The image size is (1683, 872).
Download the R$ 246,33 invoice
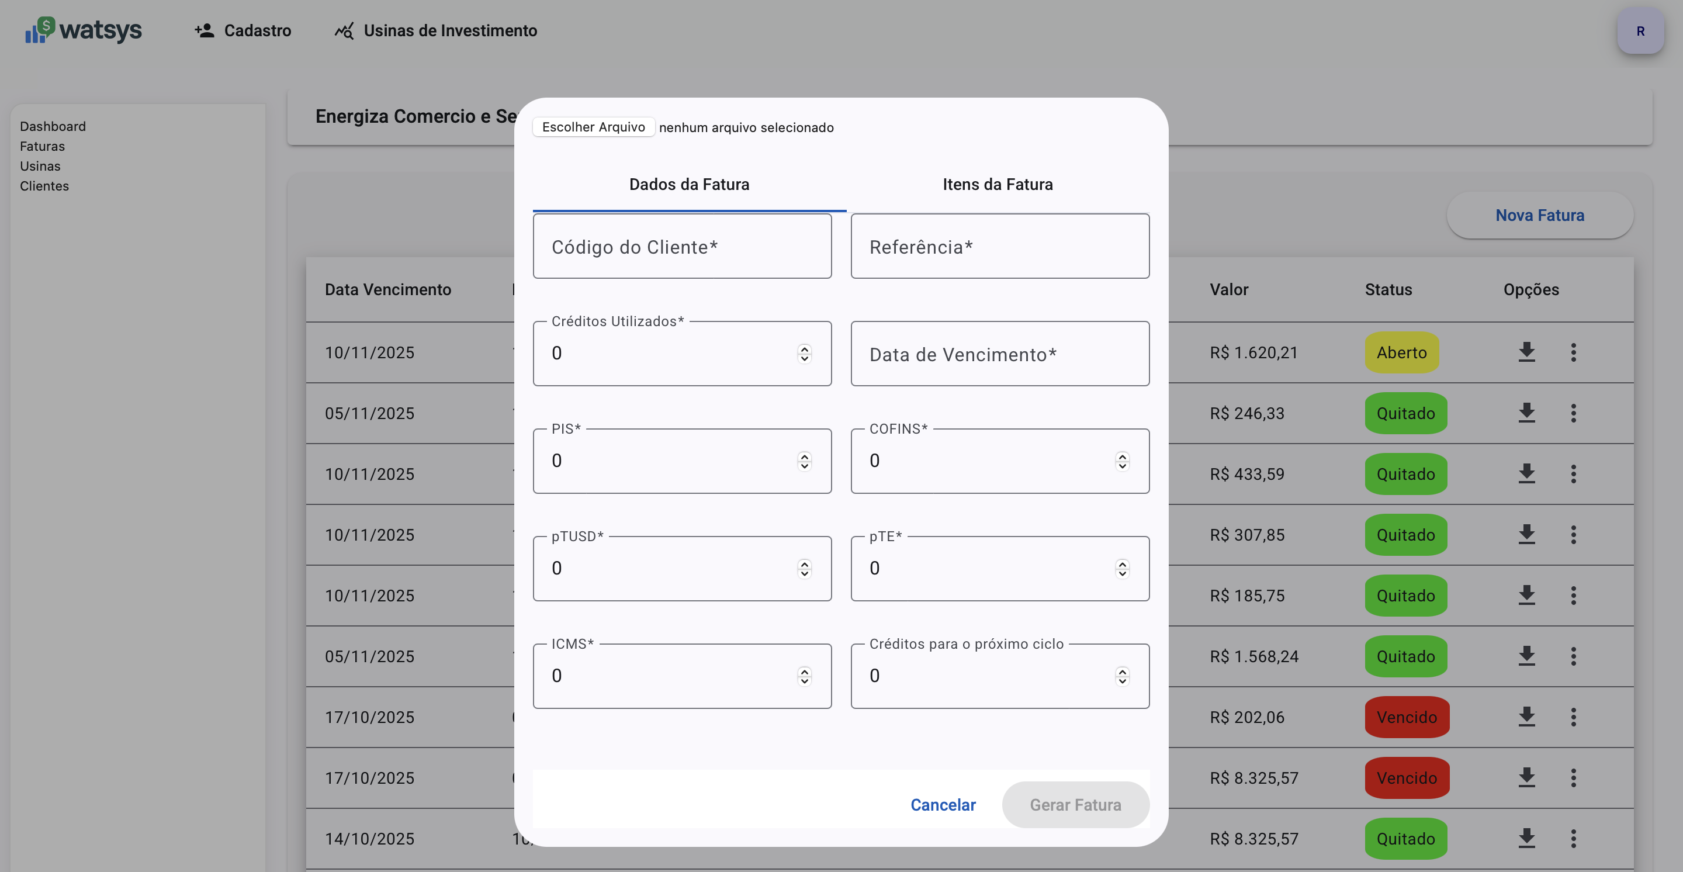click(1526, 413)
